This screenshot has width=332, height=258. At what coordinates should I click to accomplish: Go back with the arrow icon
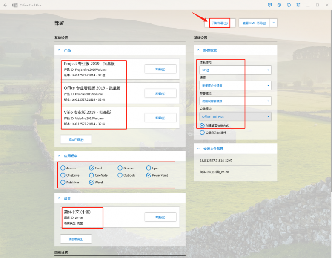pos(5,5)
